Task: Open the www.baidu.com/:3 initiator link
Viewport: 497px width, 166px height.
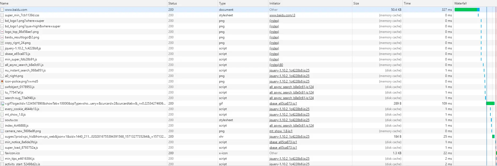Action: click(x=282, y=15)
